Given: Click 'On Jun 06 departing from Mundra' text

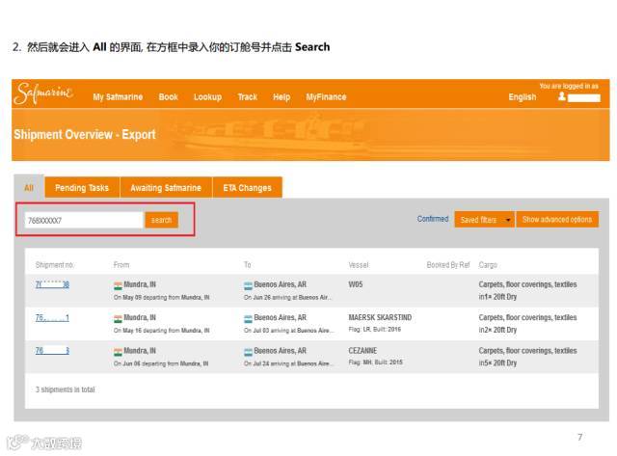Looking at the screenshot, I should tap(161, 363).
